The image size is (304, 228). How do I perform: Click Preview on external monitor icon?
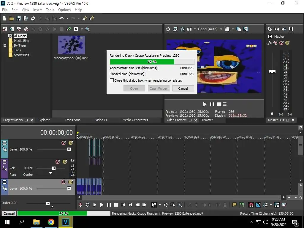[175, 29]
